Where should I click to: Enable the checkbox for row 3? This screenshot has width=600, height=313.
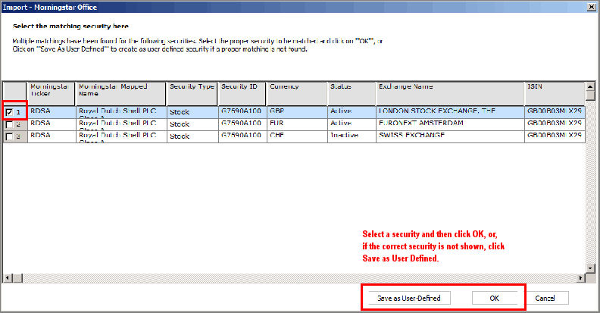tap(9, 136)
